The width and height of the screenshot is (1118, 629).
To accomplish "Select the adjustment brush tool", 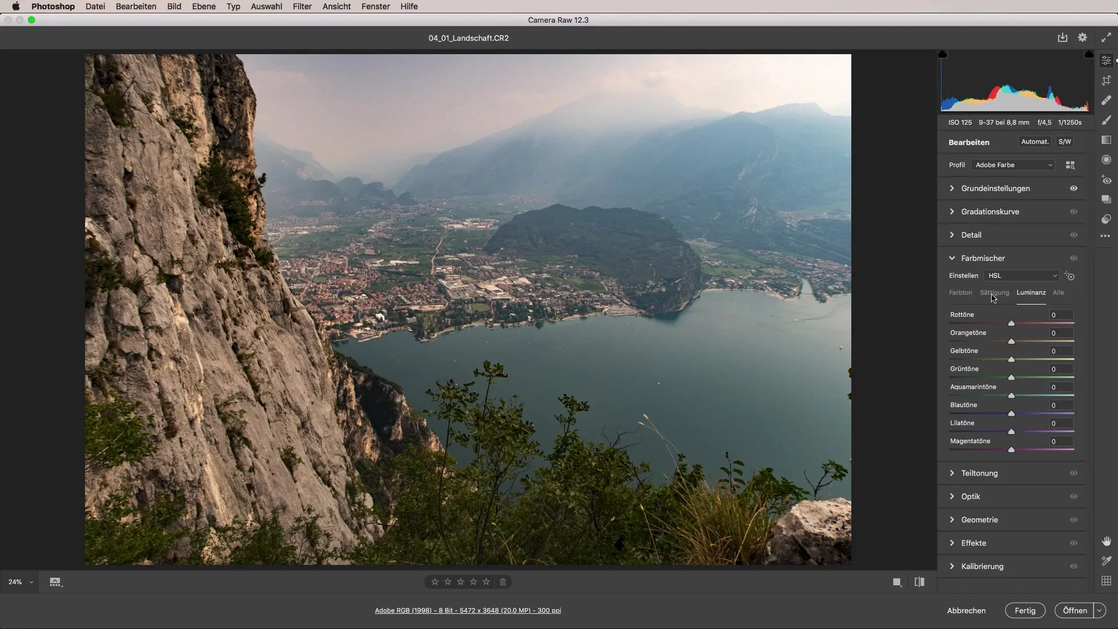I will click(x=1106, y=120).
